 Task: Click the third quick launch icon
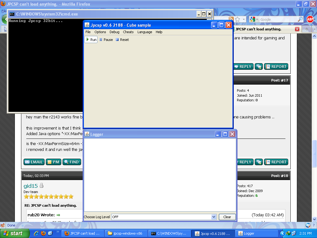(x=50, y=233)
